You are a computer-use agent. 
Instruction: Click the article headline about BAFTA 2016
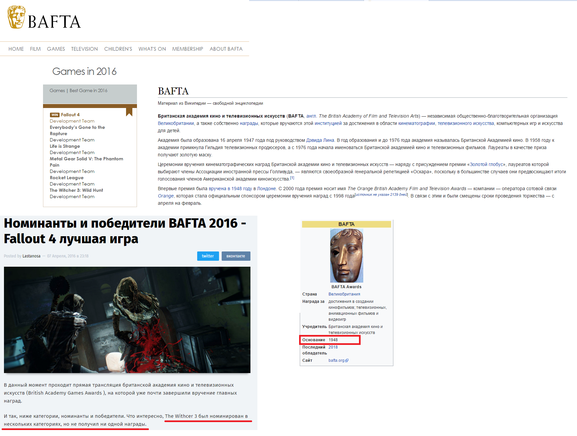tap(125, 231)
